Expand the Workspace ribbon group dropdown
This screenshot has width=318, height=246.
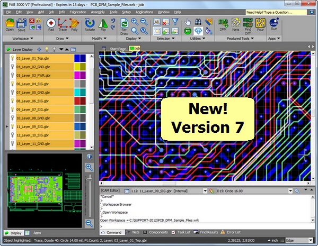tap(32, 39)
